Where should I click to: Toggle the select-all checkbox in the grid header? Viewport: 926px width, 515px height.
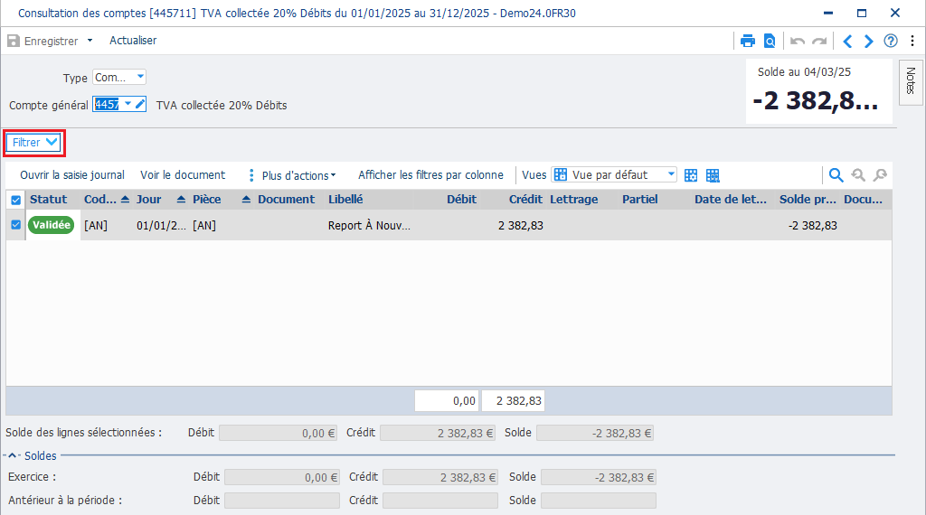tap(15, 200)
